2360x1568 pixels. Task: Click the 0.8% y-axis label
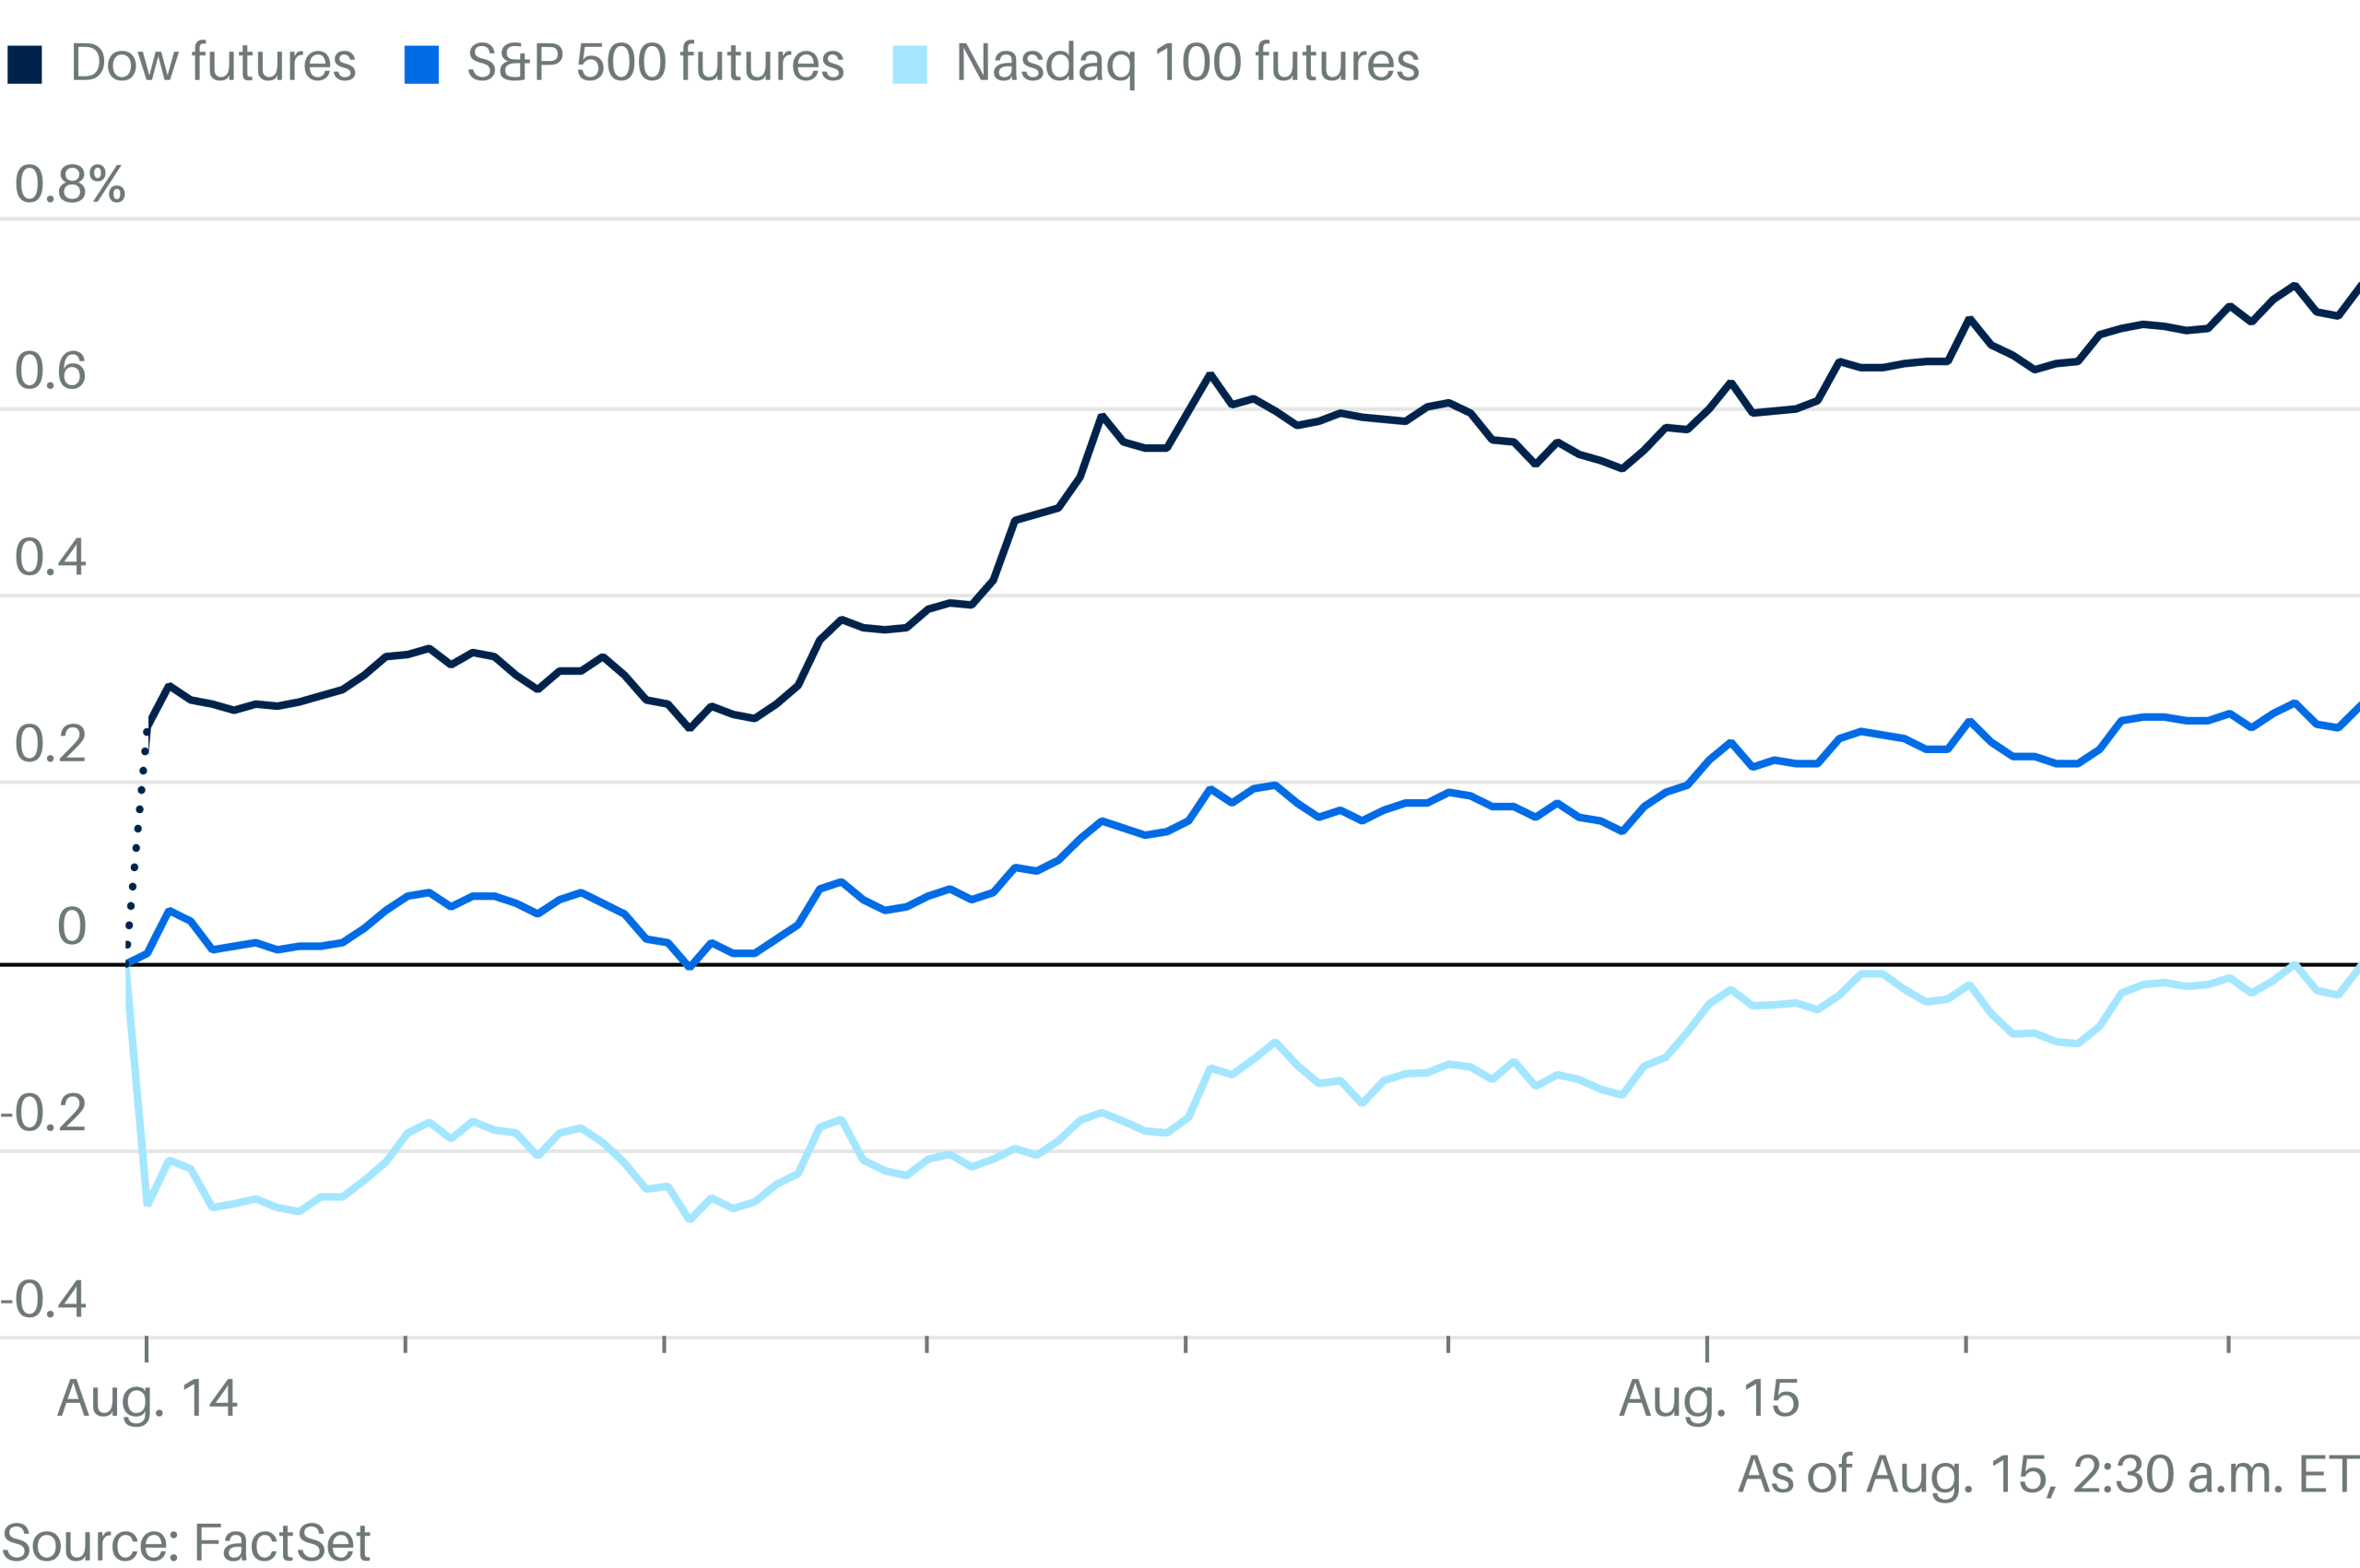point(70,184)
